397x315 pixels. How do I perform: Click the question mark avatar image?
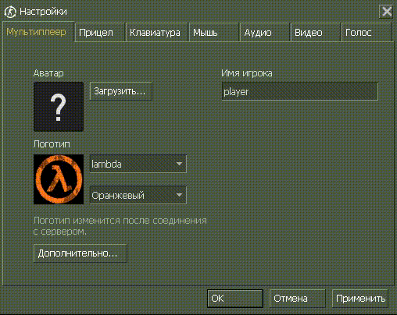point(59,107)
